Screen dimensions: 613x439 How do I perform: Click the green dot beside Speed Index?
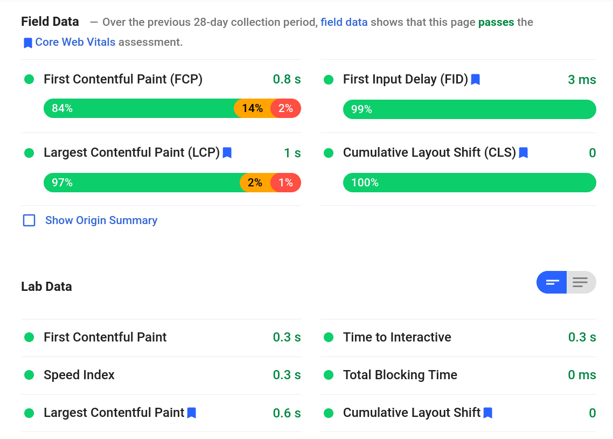[x=29, y=375]
